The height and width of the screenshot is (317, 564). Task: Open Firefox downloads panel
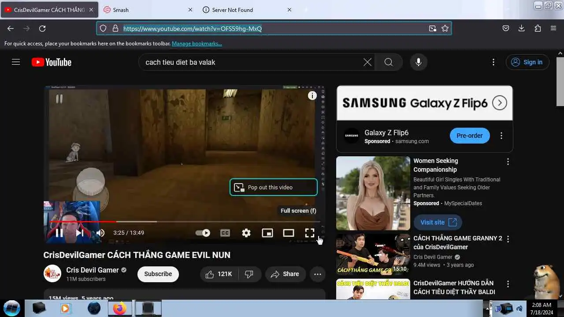point(522,28)
